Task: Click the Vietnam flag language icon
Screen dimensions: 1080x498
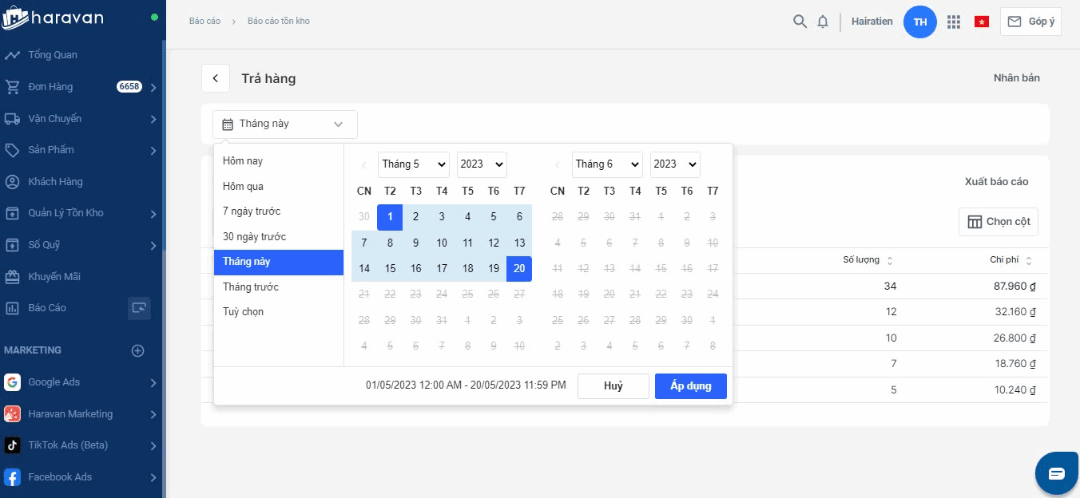Action: point(982,22)
